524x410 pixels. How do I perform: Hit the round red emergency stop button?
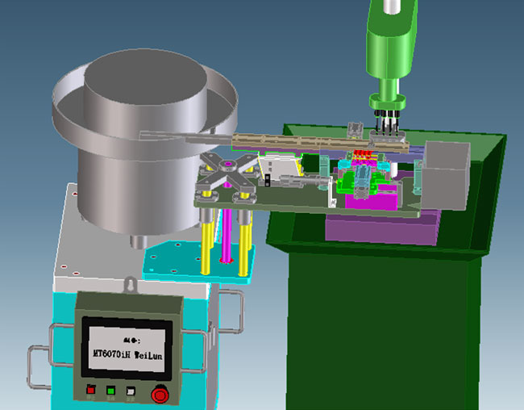(x=160, y=395)
